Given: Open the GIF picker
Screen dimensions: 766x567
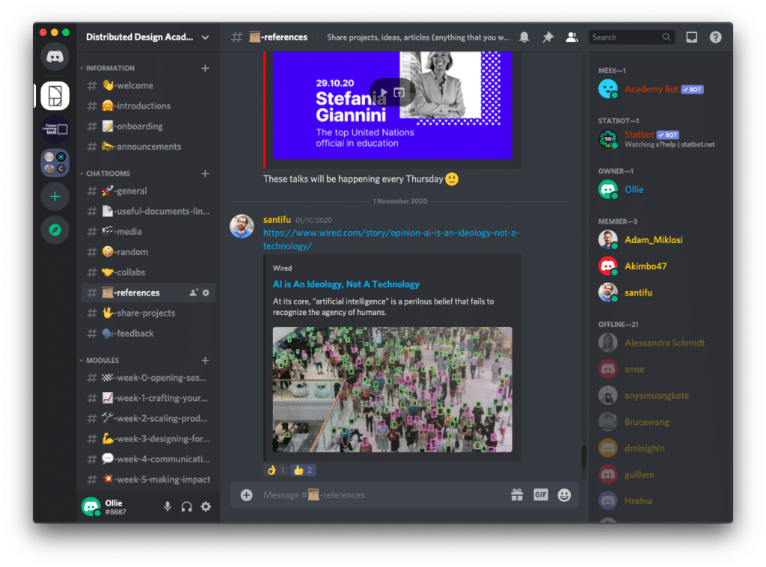Looking at the screenshot, I should [540, 494].
